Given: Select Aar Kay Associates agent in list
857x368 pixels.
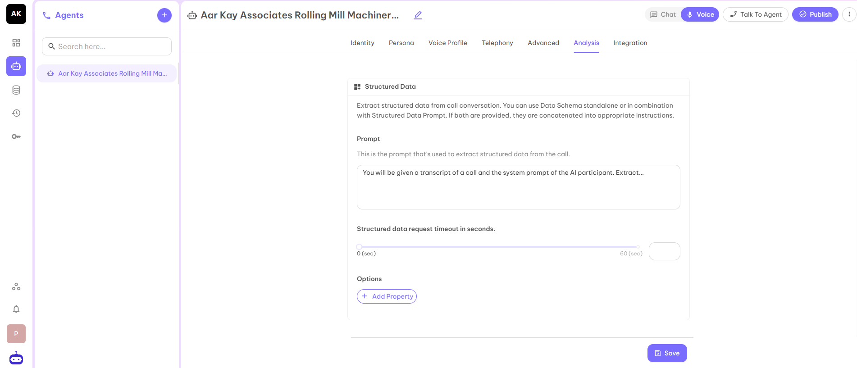Looking at the screenshot, I should click(x=106, y=73).
